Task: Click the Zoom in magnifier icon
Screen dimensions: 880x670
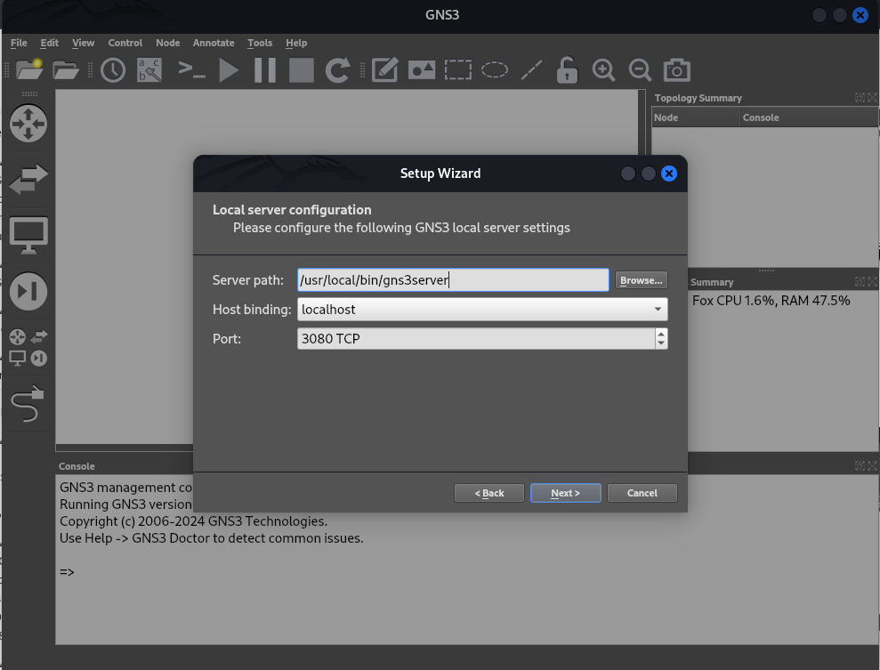Action: click(604, 70)
